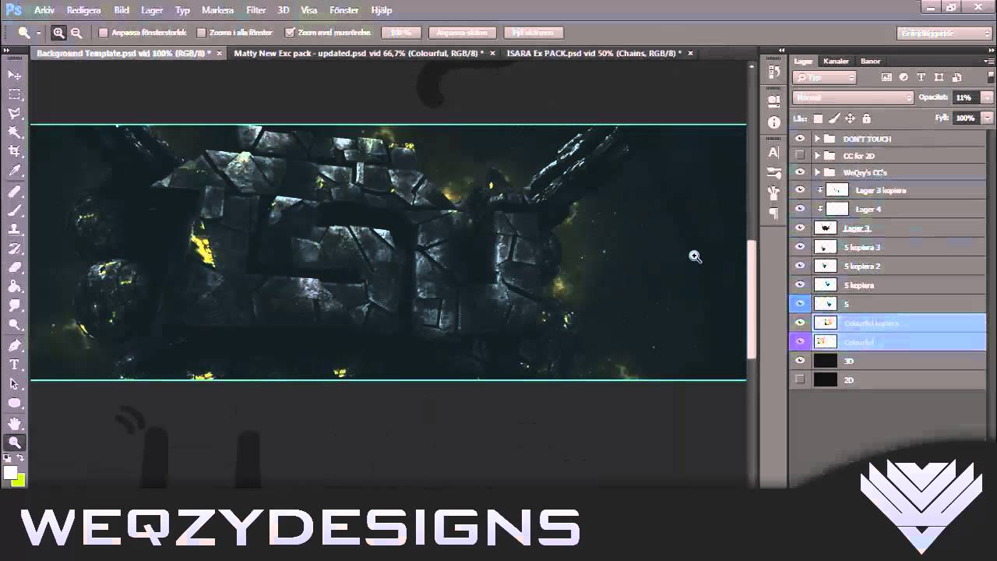Expand the DON'T TOUCH layer group
The height and width of the screenshot is (561, 997).
817,139
